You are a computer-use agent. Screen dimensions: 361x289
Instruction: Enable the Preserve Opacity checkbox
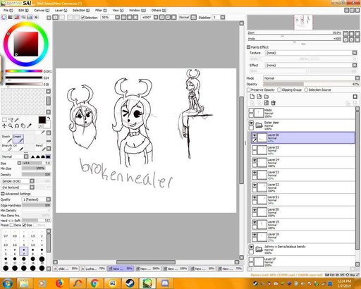tap(249, 90)
